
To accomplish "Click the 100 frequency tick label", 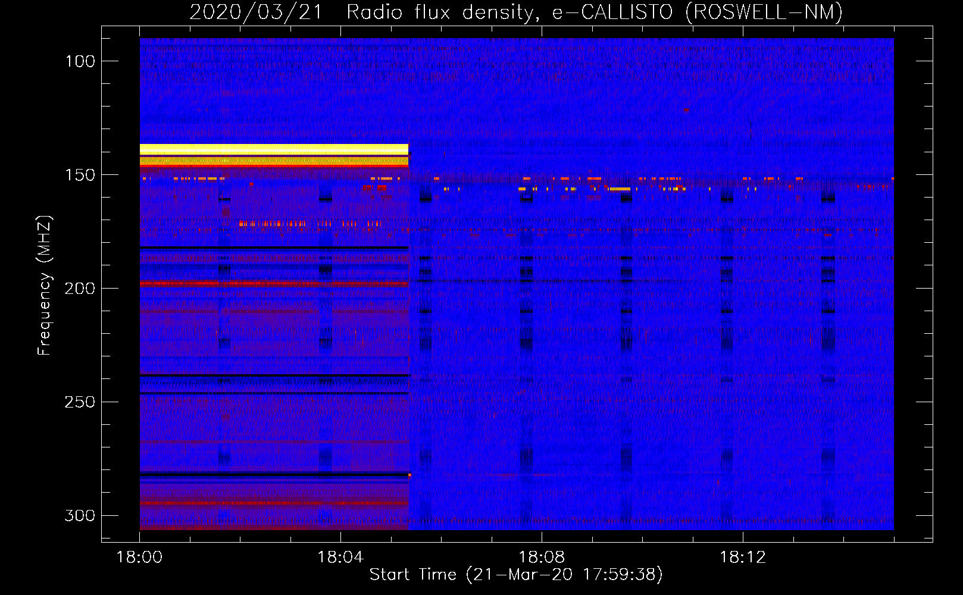I will point(80,61).
